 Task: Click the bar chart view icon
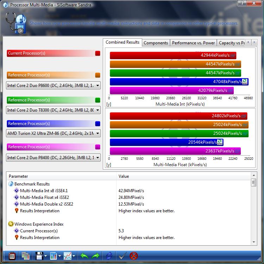click(54, 256)
